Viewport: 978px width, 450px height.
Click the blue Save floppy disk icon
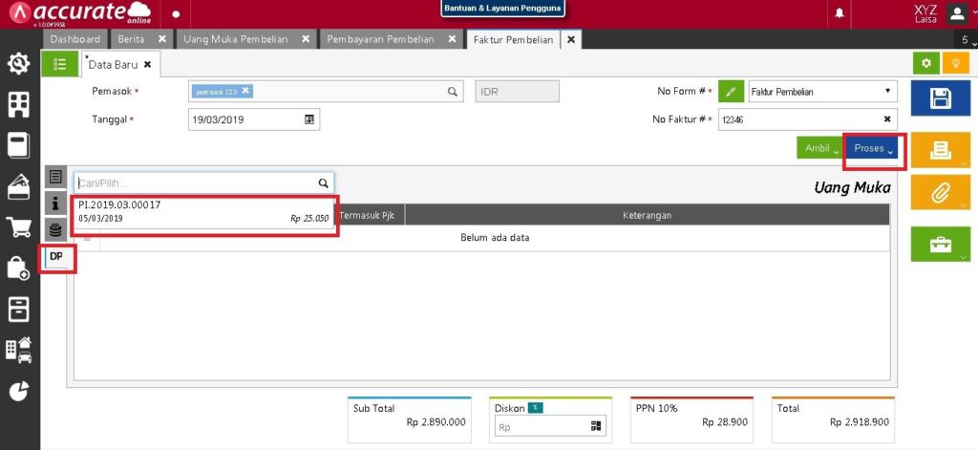click(939, 99)
